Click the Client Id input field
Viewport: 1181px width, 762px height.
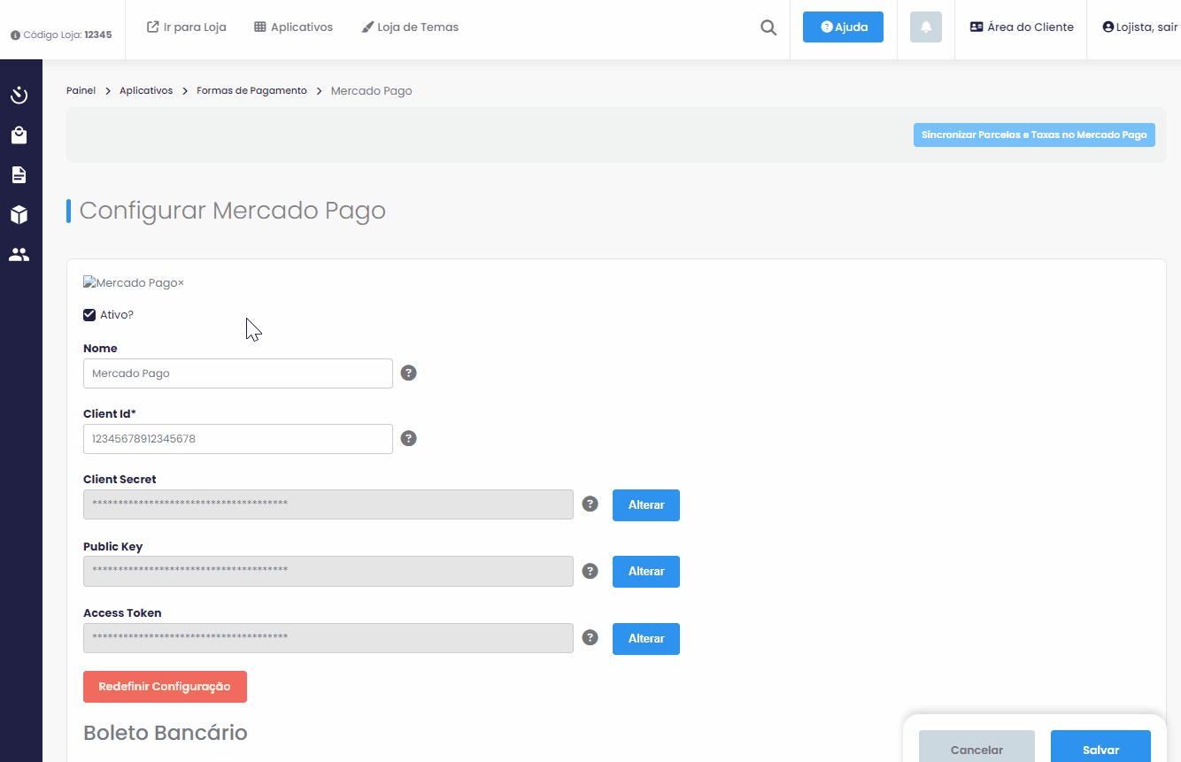point(238,439)
